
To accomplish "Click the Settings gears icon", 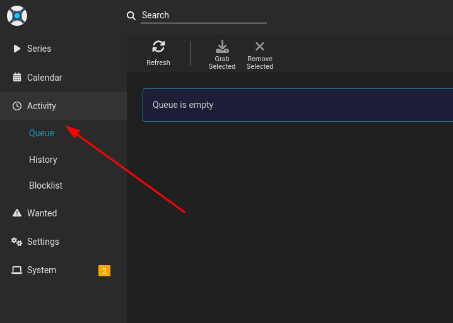I will click(x=17, y=242).
